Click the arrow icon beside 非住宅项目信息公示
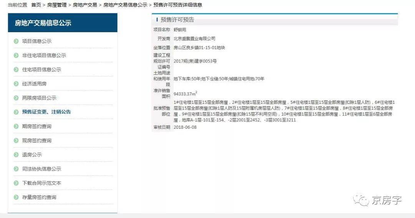Image resolution: width=415 pixels, height=218 pixels. pos(16,56)
